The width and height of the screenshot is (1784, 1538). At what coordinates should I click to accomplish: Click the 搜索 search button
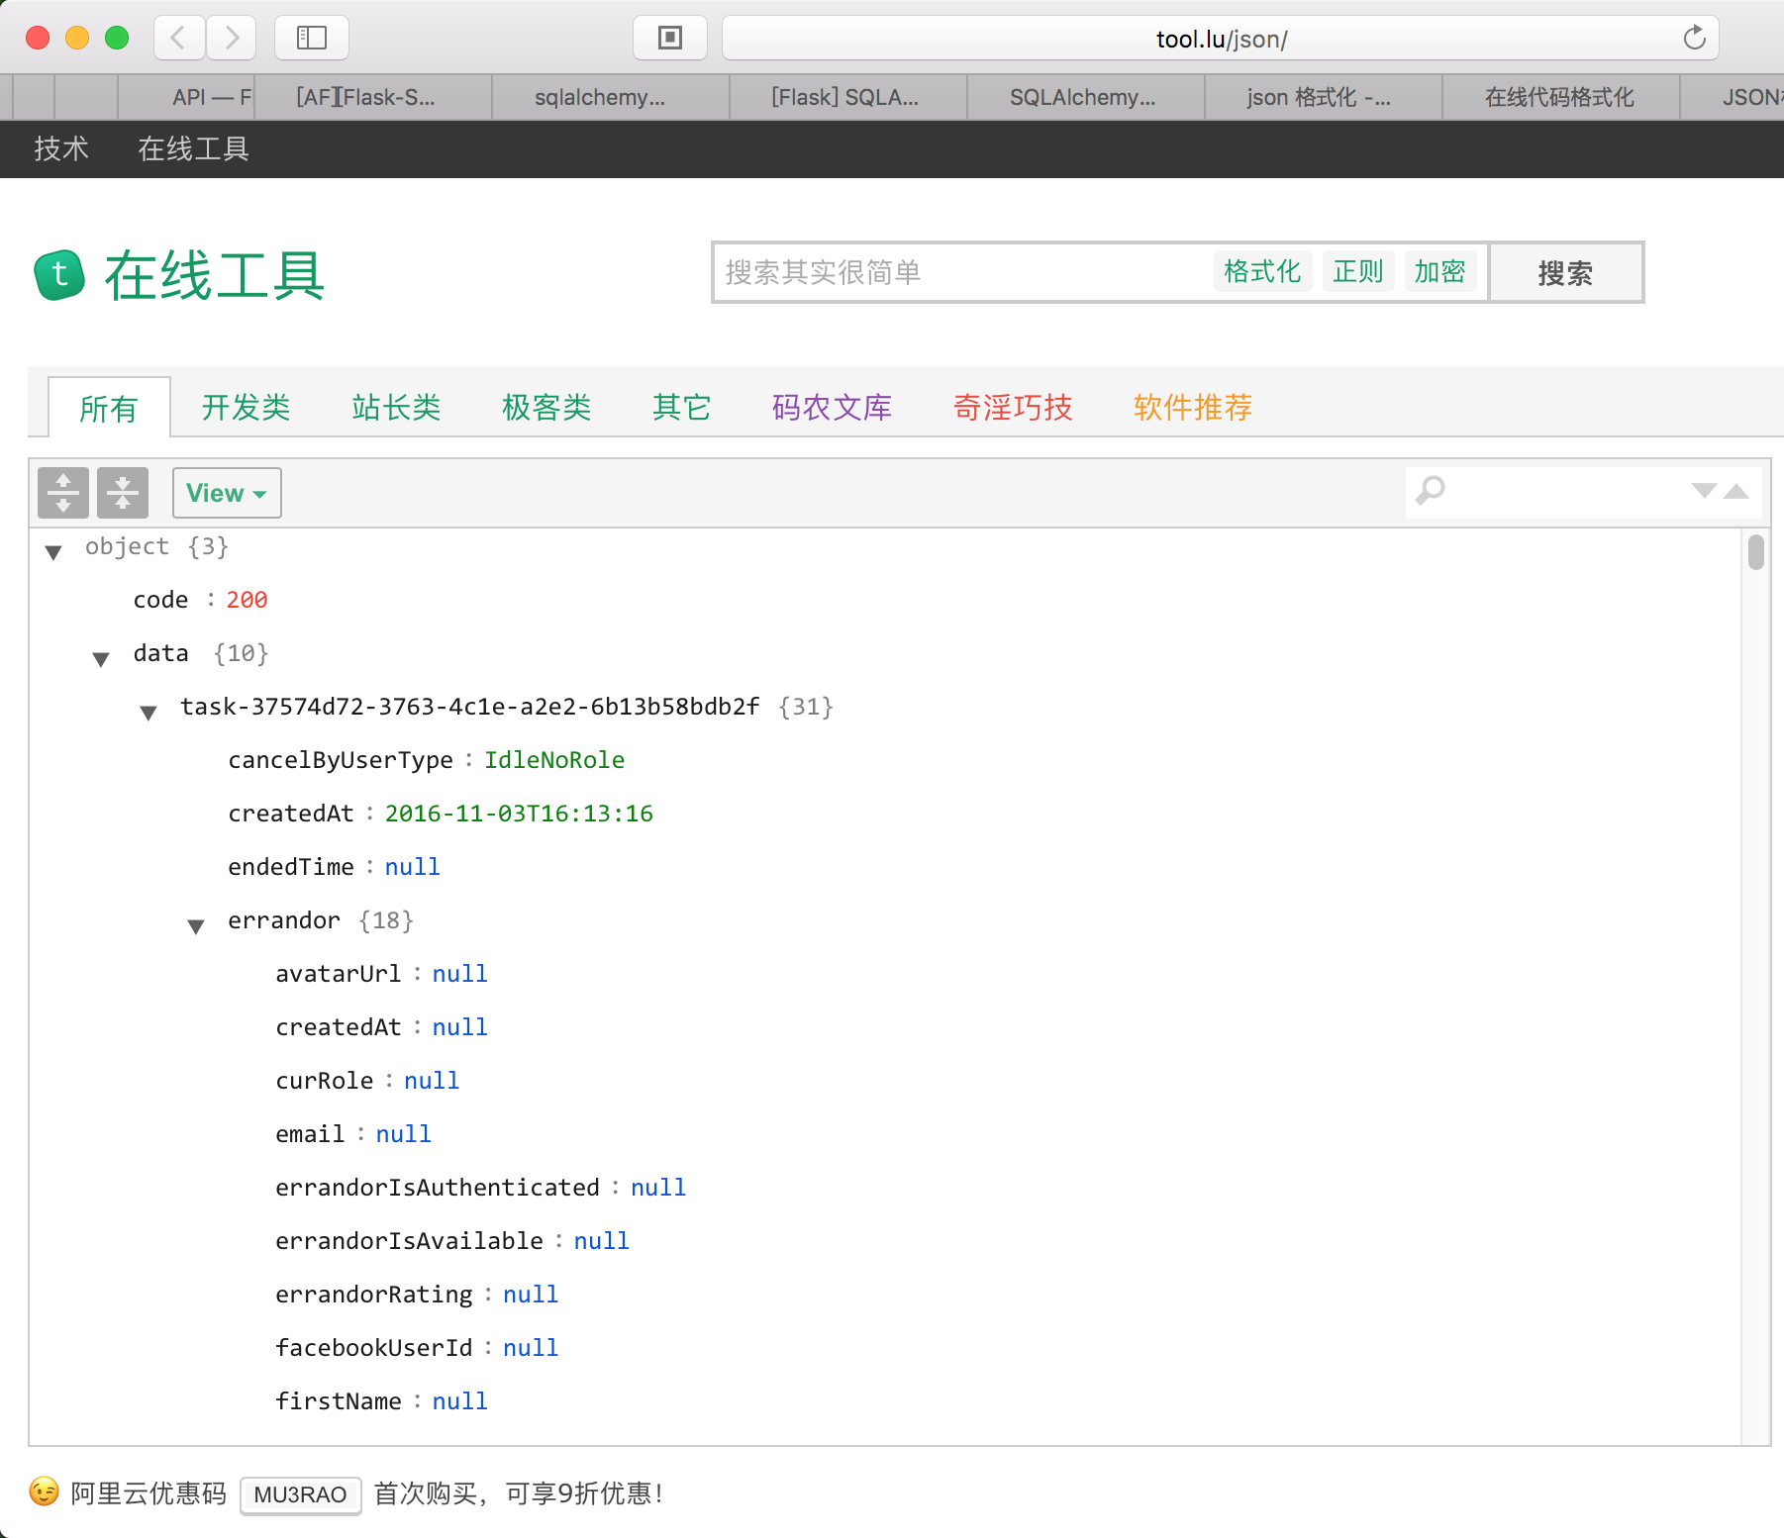tap(1566, 272)
